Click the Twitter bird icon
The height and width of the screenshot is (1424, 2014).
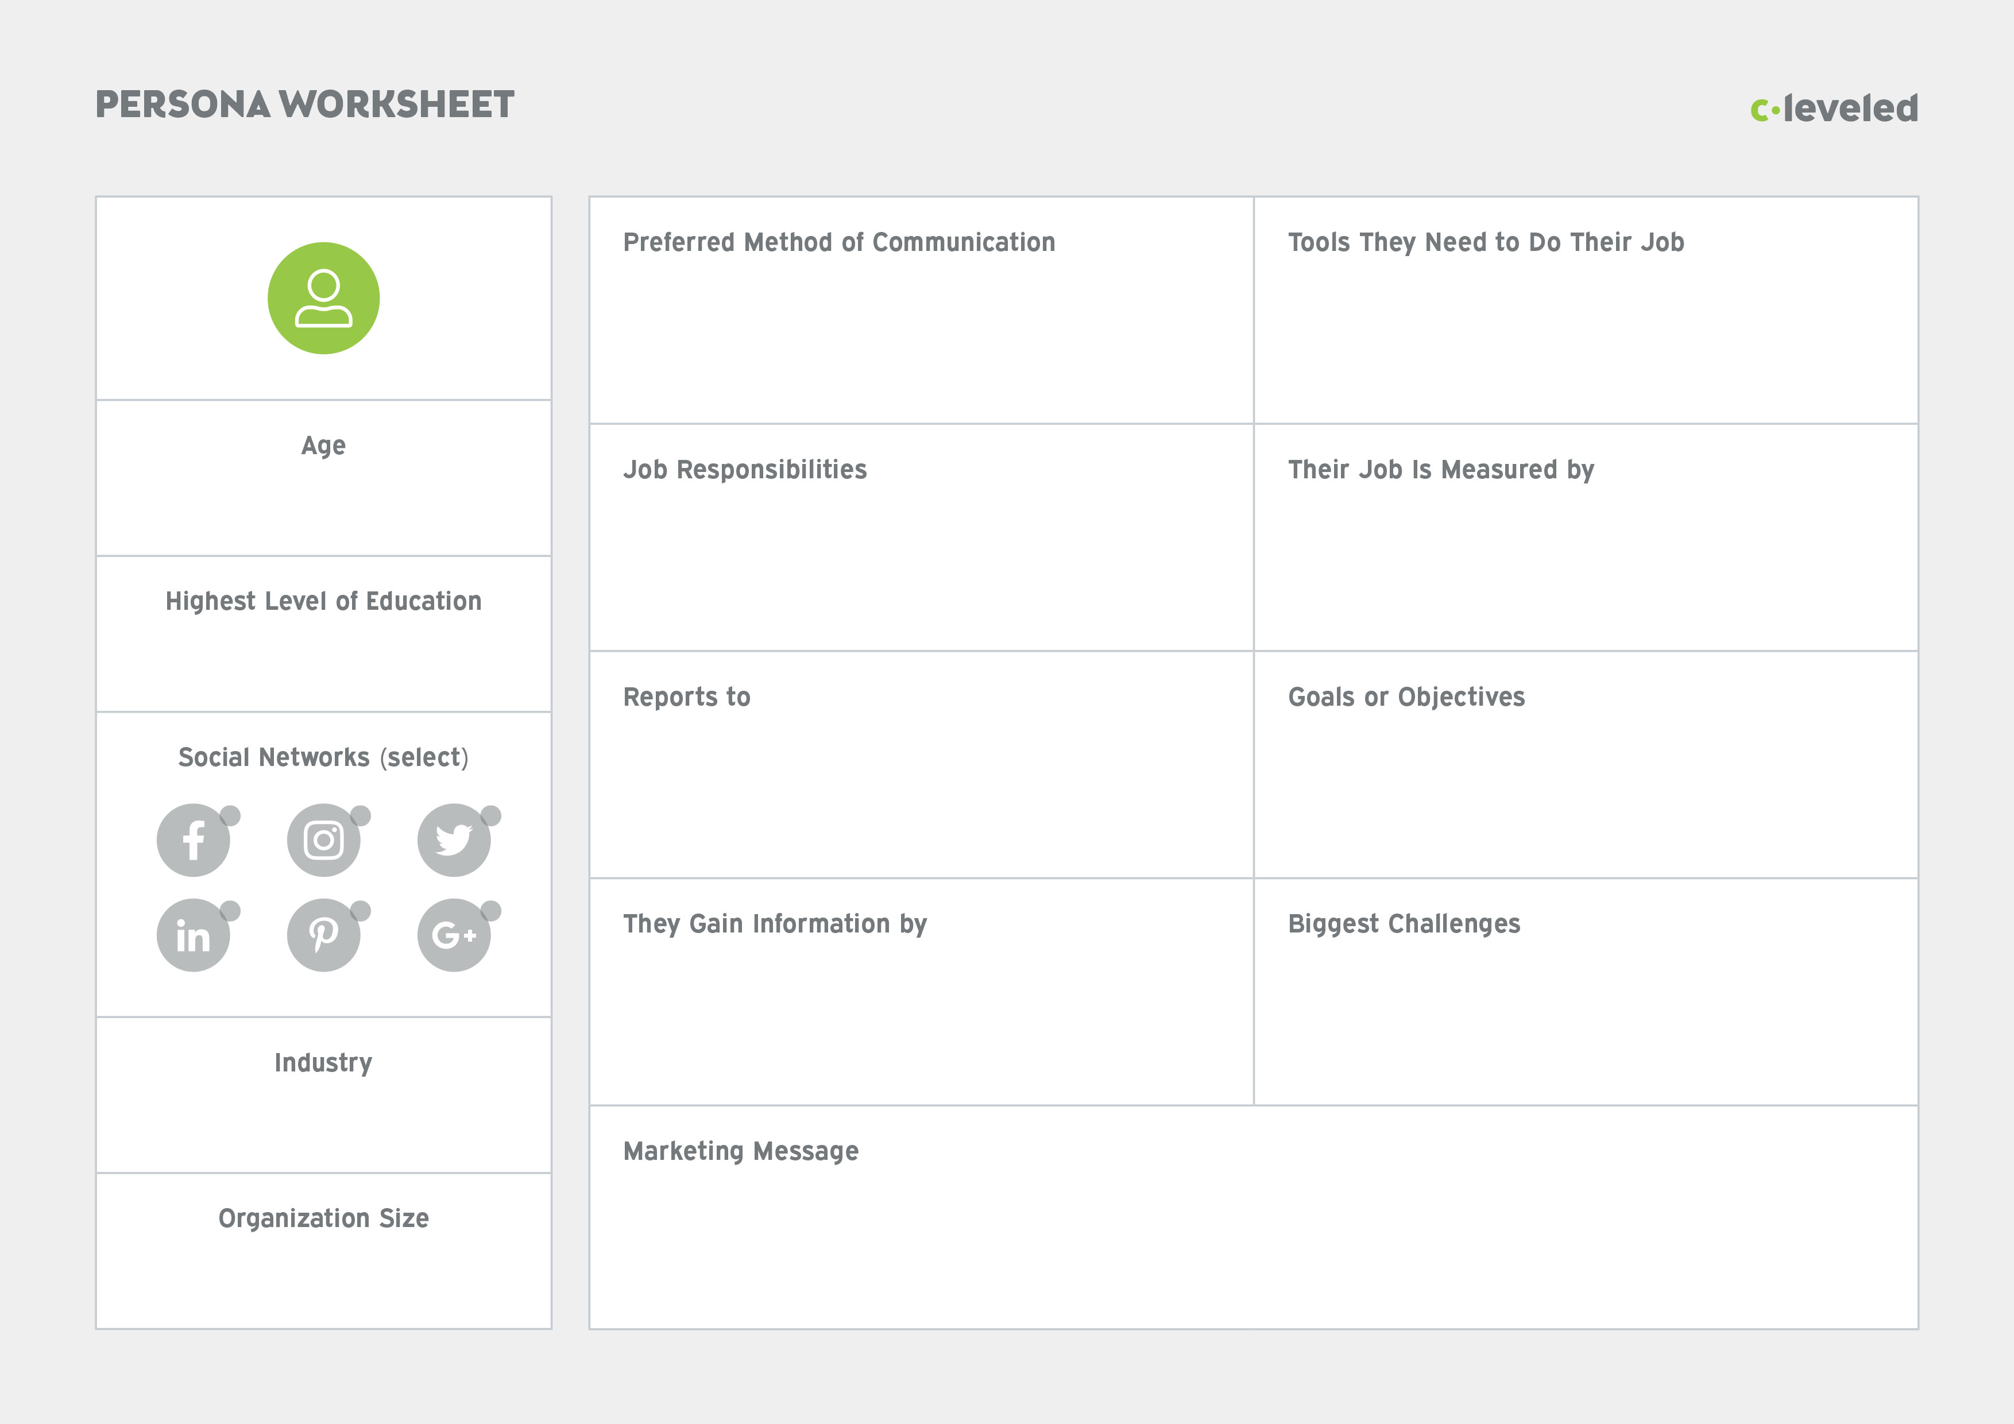(454, 841)
